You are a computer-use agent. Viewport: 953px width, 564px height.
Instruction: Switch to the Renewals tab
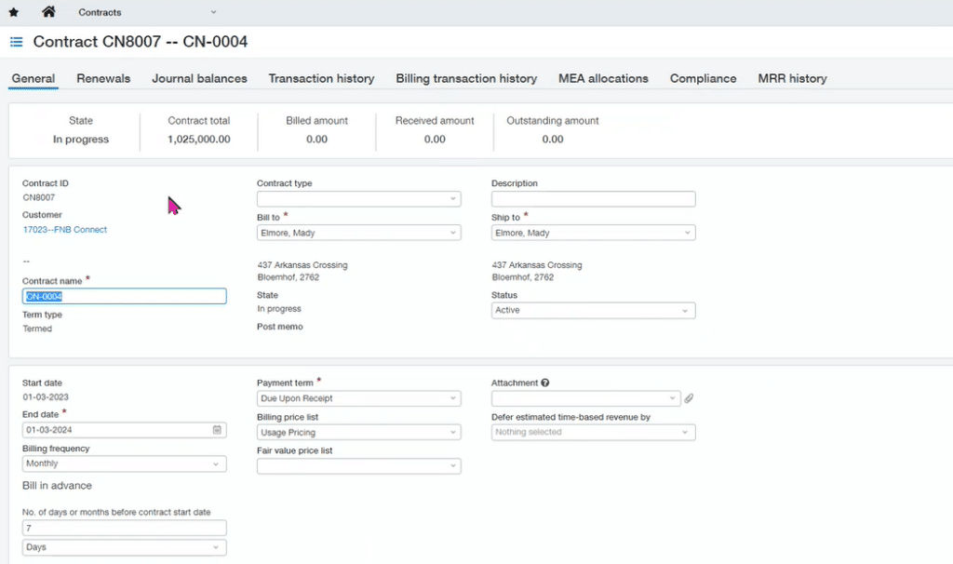[x=103, y=78]
